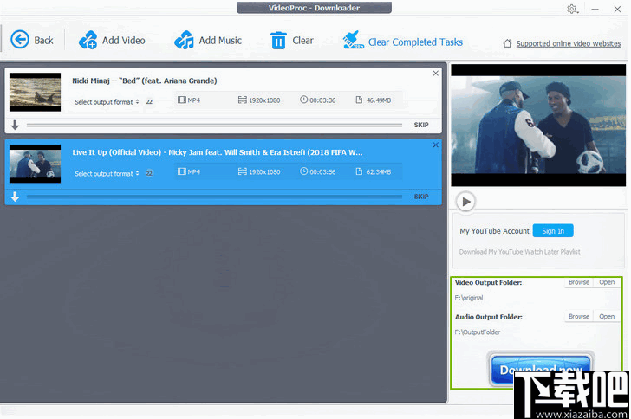Screen dimensions: 631x419
Task: Click the large video preview panel
Action: [x=538, y=125]
